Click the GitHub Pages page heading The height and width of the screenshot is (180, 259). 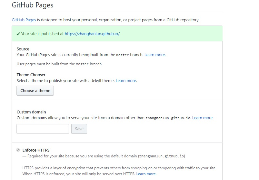pos(33,5)
